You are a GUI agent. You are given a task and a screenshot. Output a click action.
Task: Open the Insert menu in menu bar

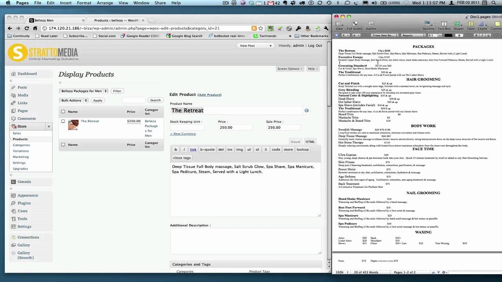pos(65,3)
